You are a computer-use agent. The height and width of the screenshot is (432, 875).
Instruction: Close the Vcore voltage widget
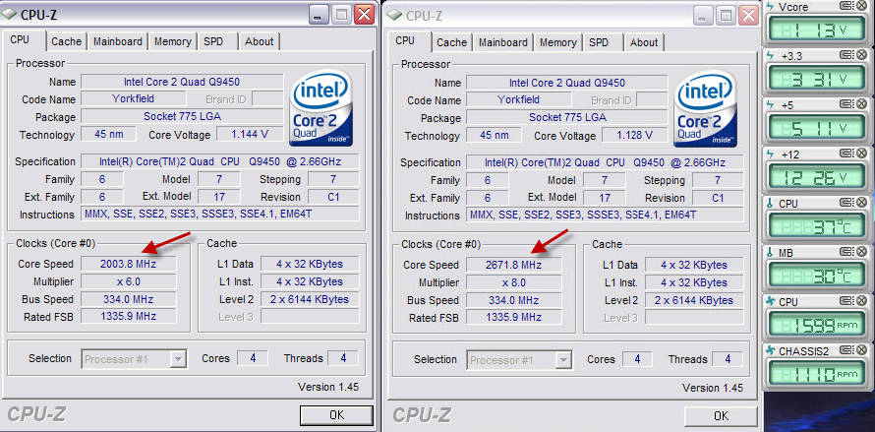pyautogui.click(x=861, y=6)
